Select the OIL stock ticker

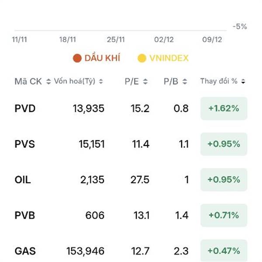(23, 180)
